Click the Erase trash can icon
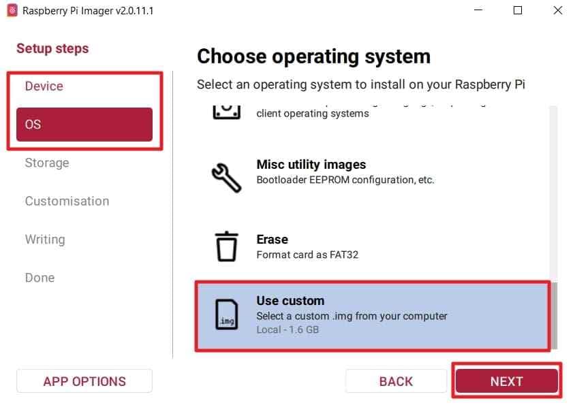The height and width of the screenshot is (405, 575). pos(227,246)
